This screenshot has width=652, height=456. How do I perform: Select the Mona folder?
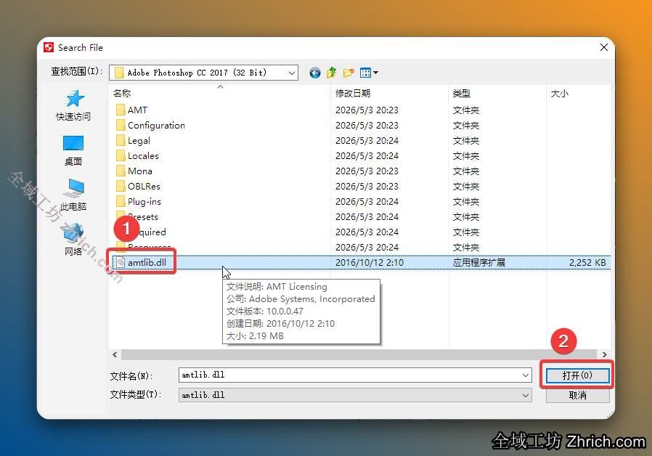tap(139, 171)
